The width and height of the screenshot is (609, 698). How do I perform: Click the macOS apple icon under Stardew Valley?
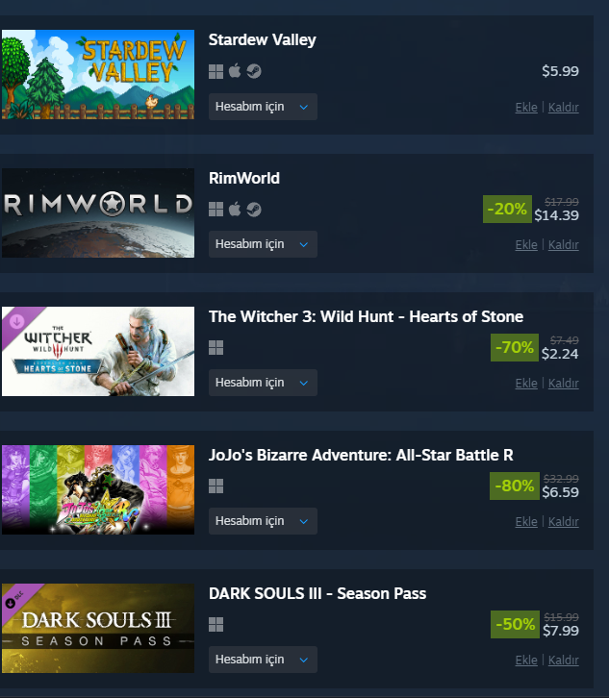pyautogui.click(x=235, y=71)
